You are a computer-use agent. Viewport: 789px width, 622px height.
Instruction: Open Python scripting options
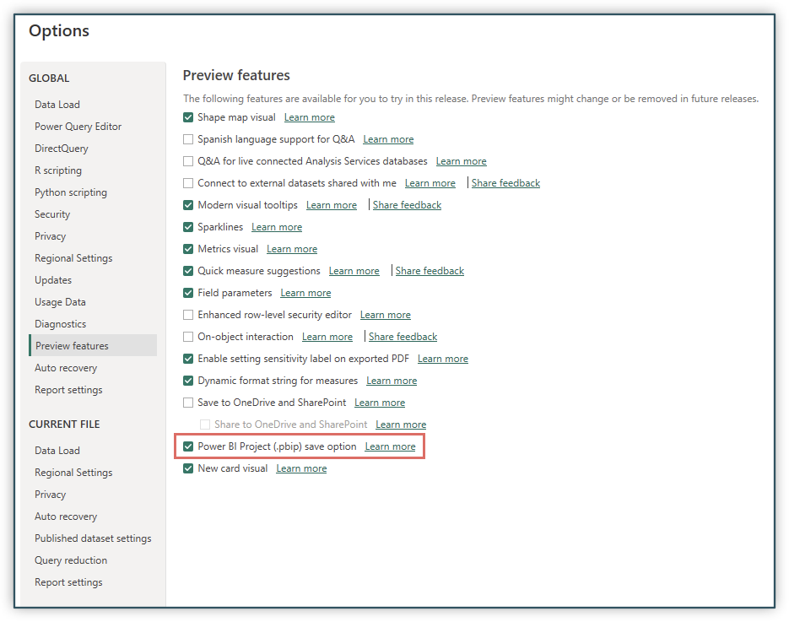(71, 192)
